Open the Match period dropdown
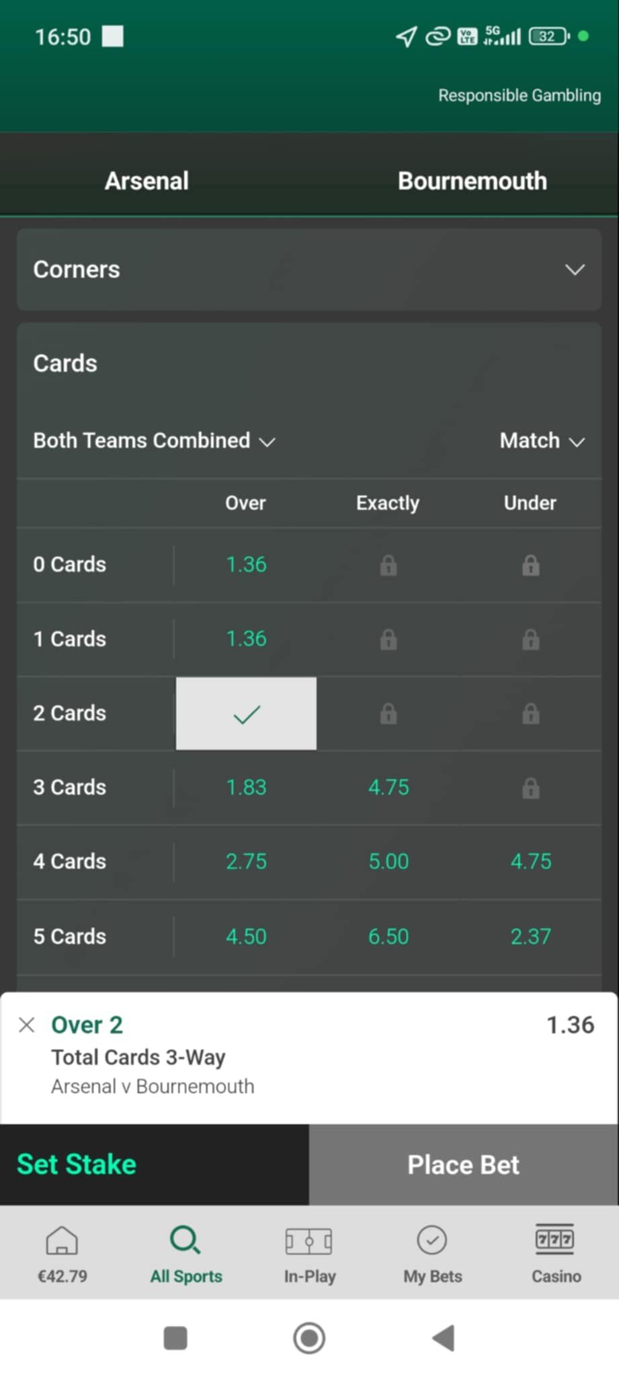Image resolution: width=619 pixels, height=1377 pixels. click(x=542, y=441)
